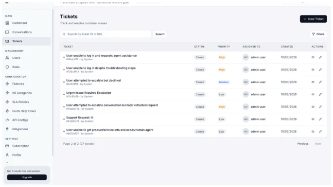
Task: Open ticket 'Support Request: hi'
Action: click(x=80, y=118)
